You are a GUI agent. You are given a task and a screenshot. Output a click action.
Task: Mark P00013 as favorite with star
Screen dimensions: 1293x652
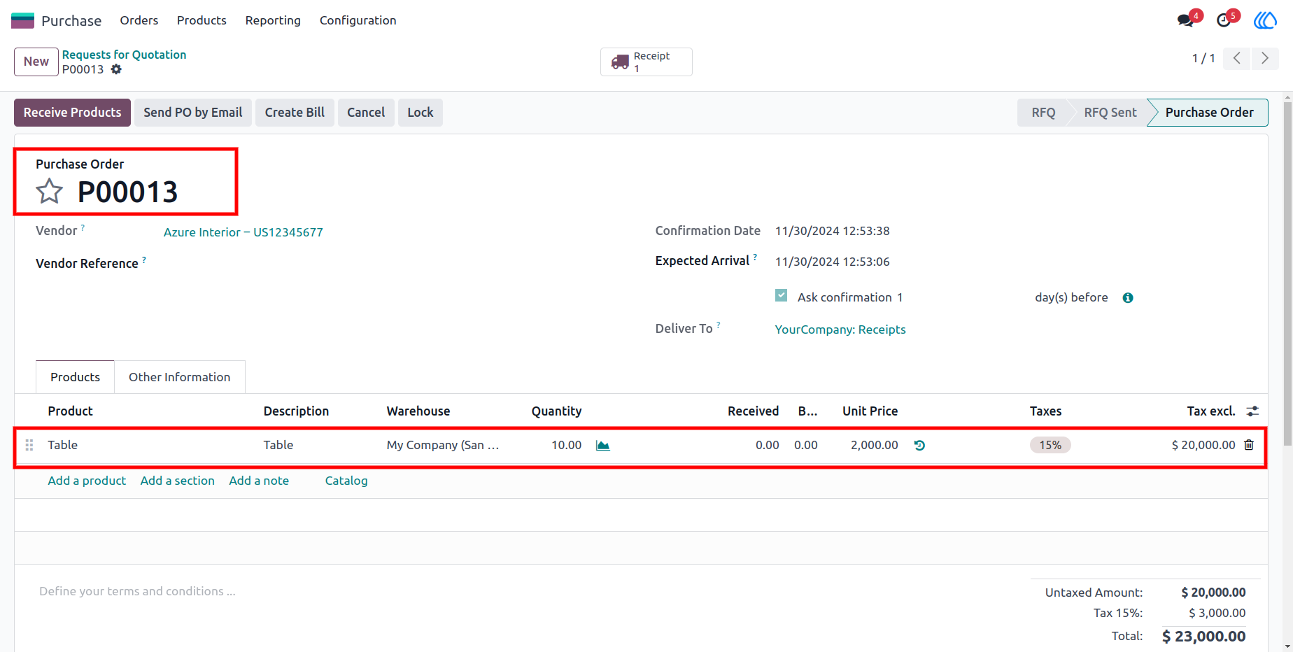tap(50, 191)
